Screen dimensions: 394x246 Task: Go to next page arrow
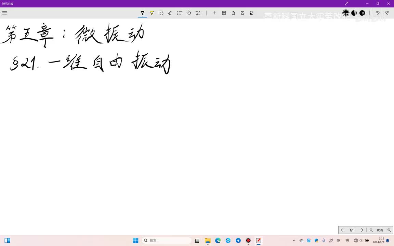[x=361, y=230]
